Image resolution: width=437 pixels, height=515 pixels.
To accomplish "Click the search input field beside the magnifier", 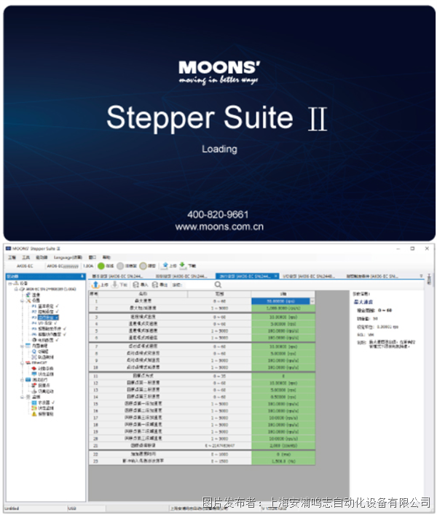I will [197, 284].
